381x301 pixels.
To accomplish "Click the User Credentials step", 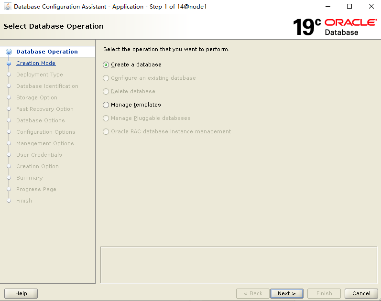I will [39, 155].
